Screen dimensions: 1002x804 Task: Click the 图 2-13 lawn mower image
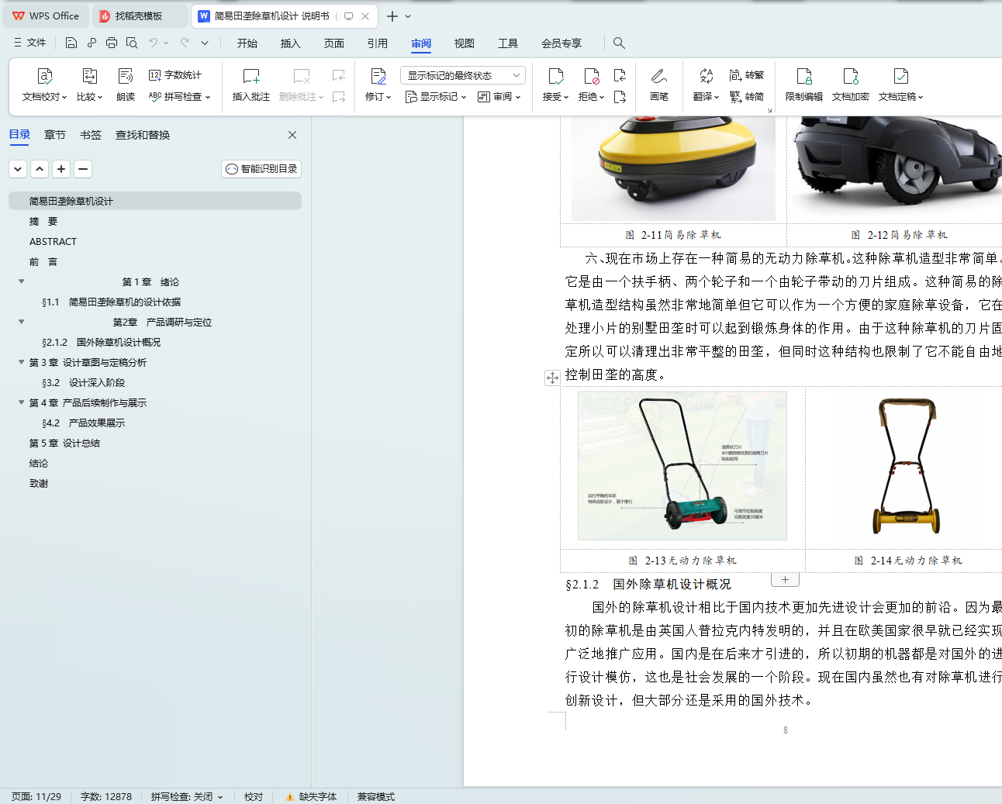(x=682, y=465)
